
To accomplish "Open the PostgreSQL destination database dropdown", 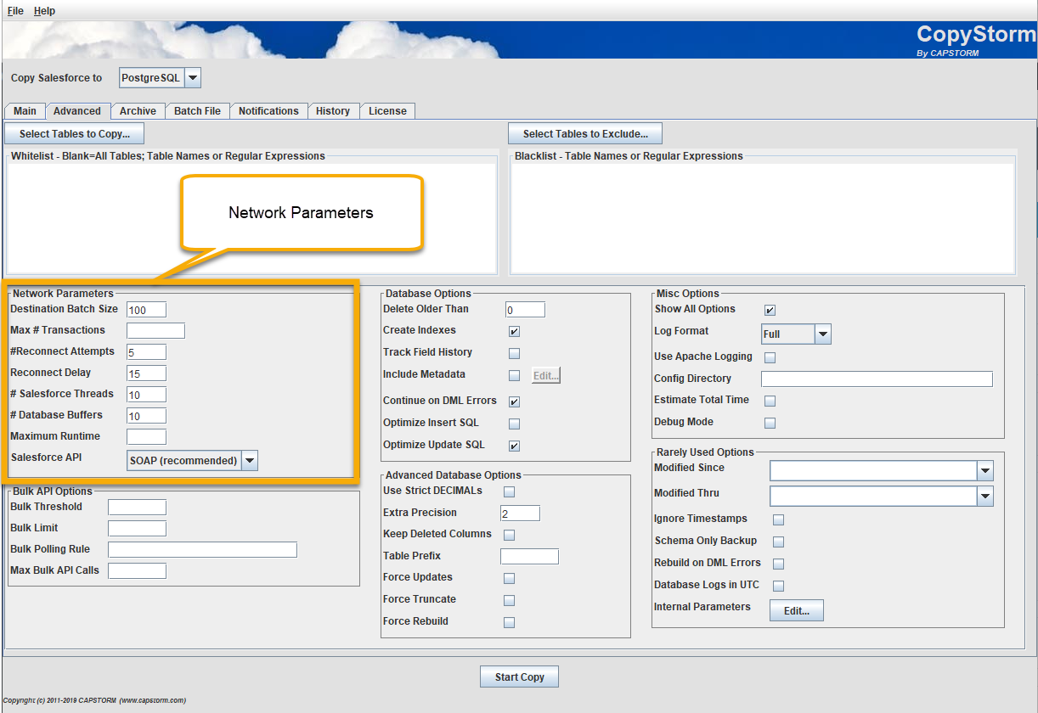I will click(193, 78).
